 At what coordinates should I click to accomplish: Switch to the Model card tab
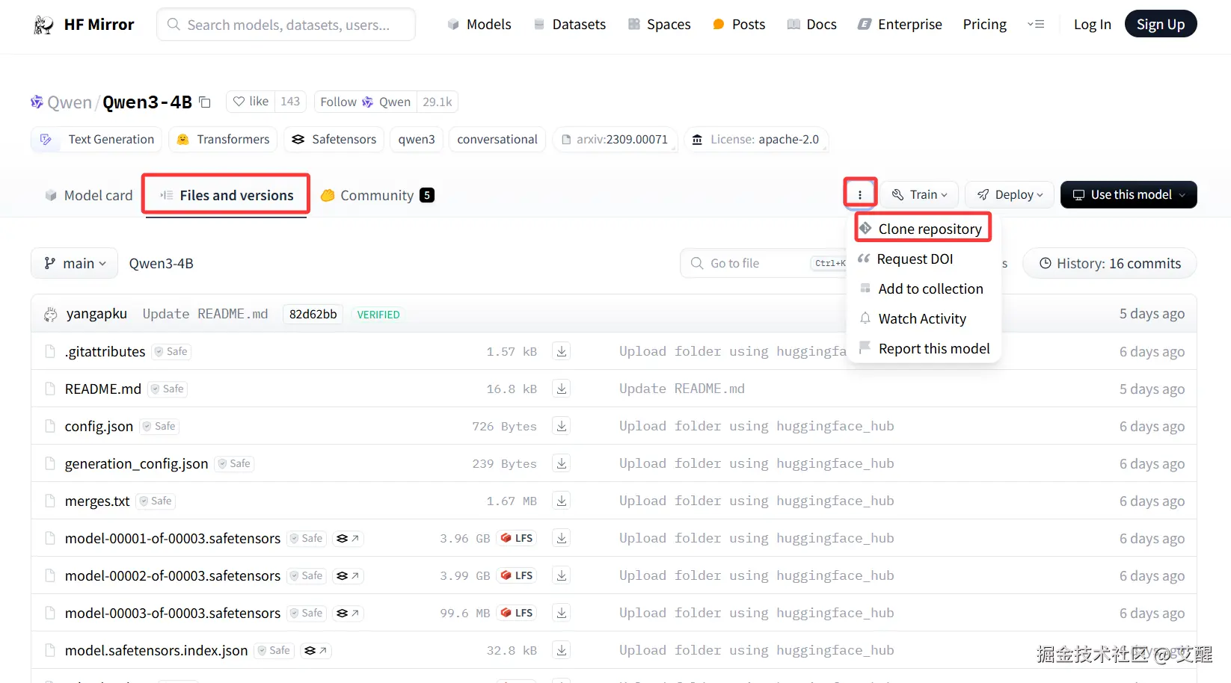pyautogui.click(x=89, y=196)
